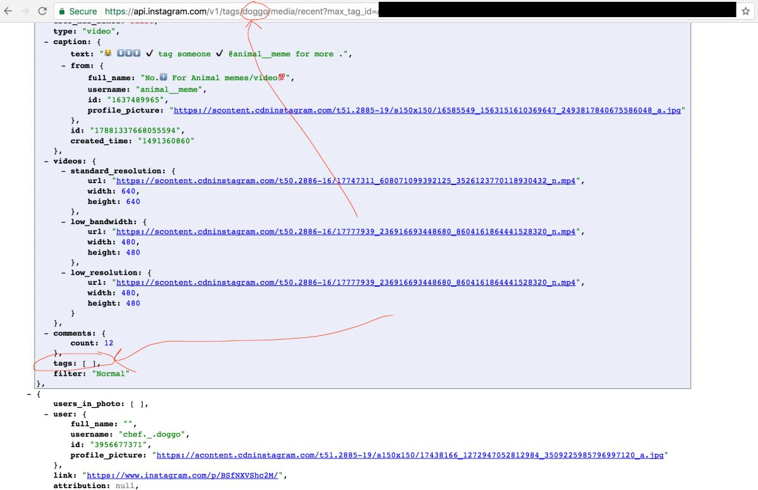Collapse the second media item object

(x=30, y=393)
